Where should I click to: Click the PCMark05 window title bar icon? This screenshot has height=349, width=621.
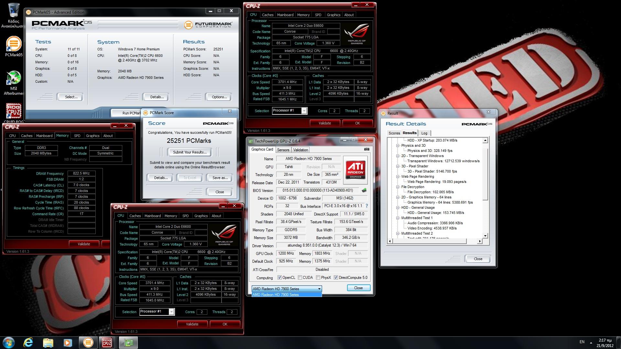tap(29, 12)
